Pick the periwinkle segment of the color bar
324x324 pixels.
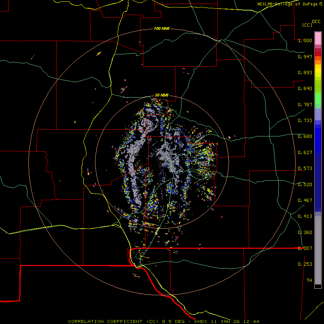(x=318, y=114)
